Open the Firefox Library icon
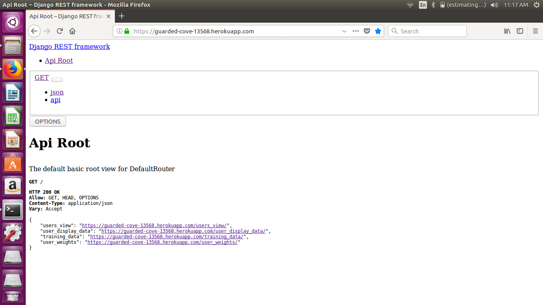This screenshot has width=543, height=305. (x=507, y=31)
